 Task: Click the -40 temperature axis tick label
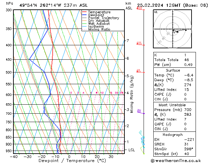(x=14, y=157)
